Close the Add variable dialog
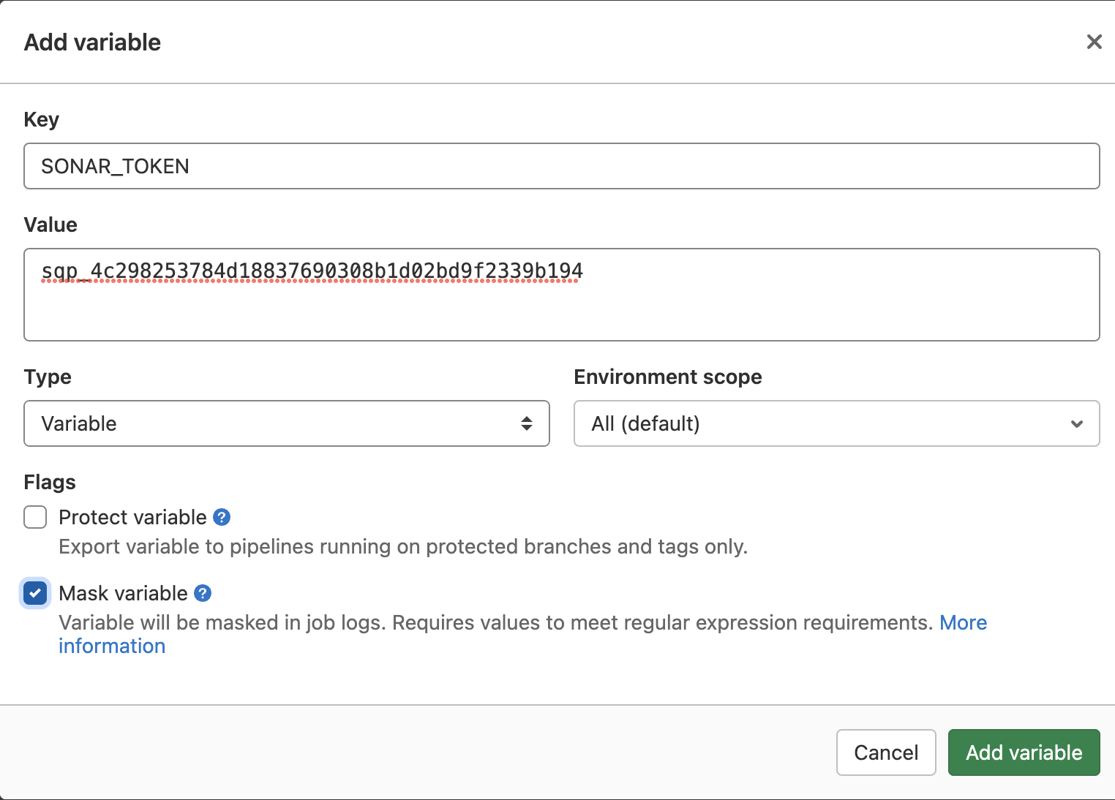The width and height of the screenshot is (1115, 800). [x=1094, y=42]
